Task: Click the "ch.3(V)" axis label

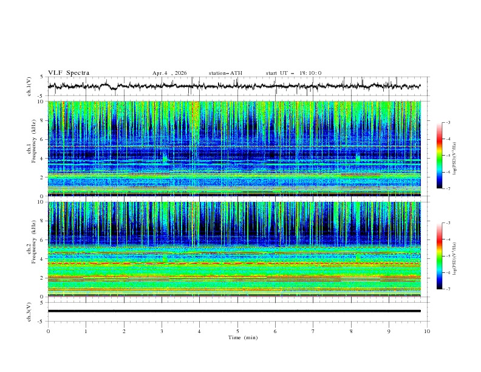Action: (x=29, y=312)
